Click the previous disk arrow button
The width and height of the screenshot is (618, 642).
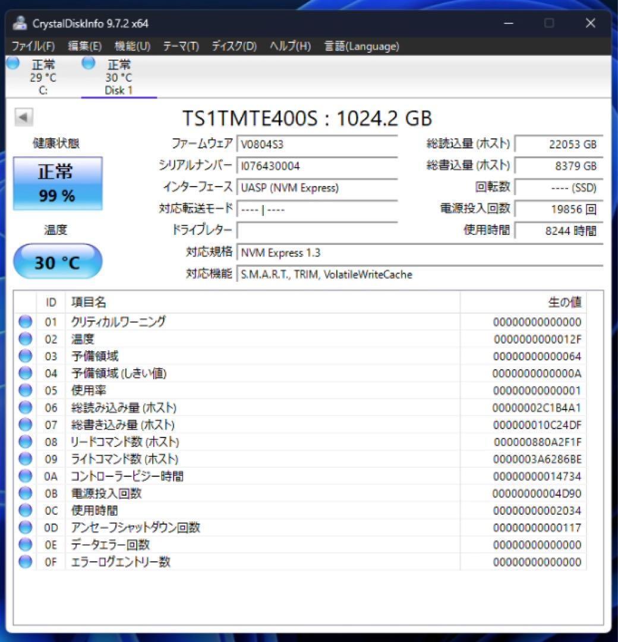pos(24,117)
